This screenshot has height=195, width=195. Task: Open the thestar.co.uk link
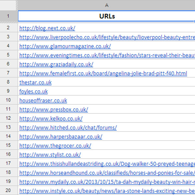tap(35, 83)
